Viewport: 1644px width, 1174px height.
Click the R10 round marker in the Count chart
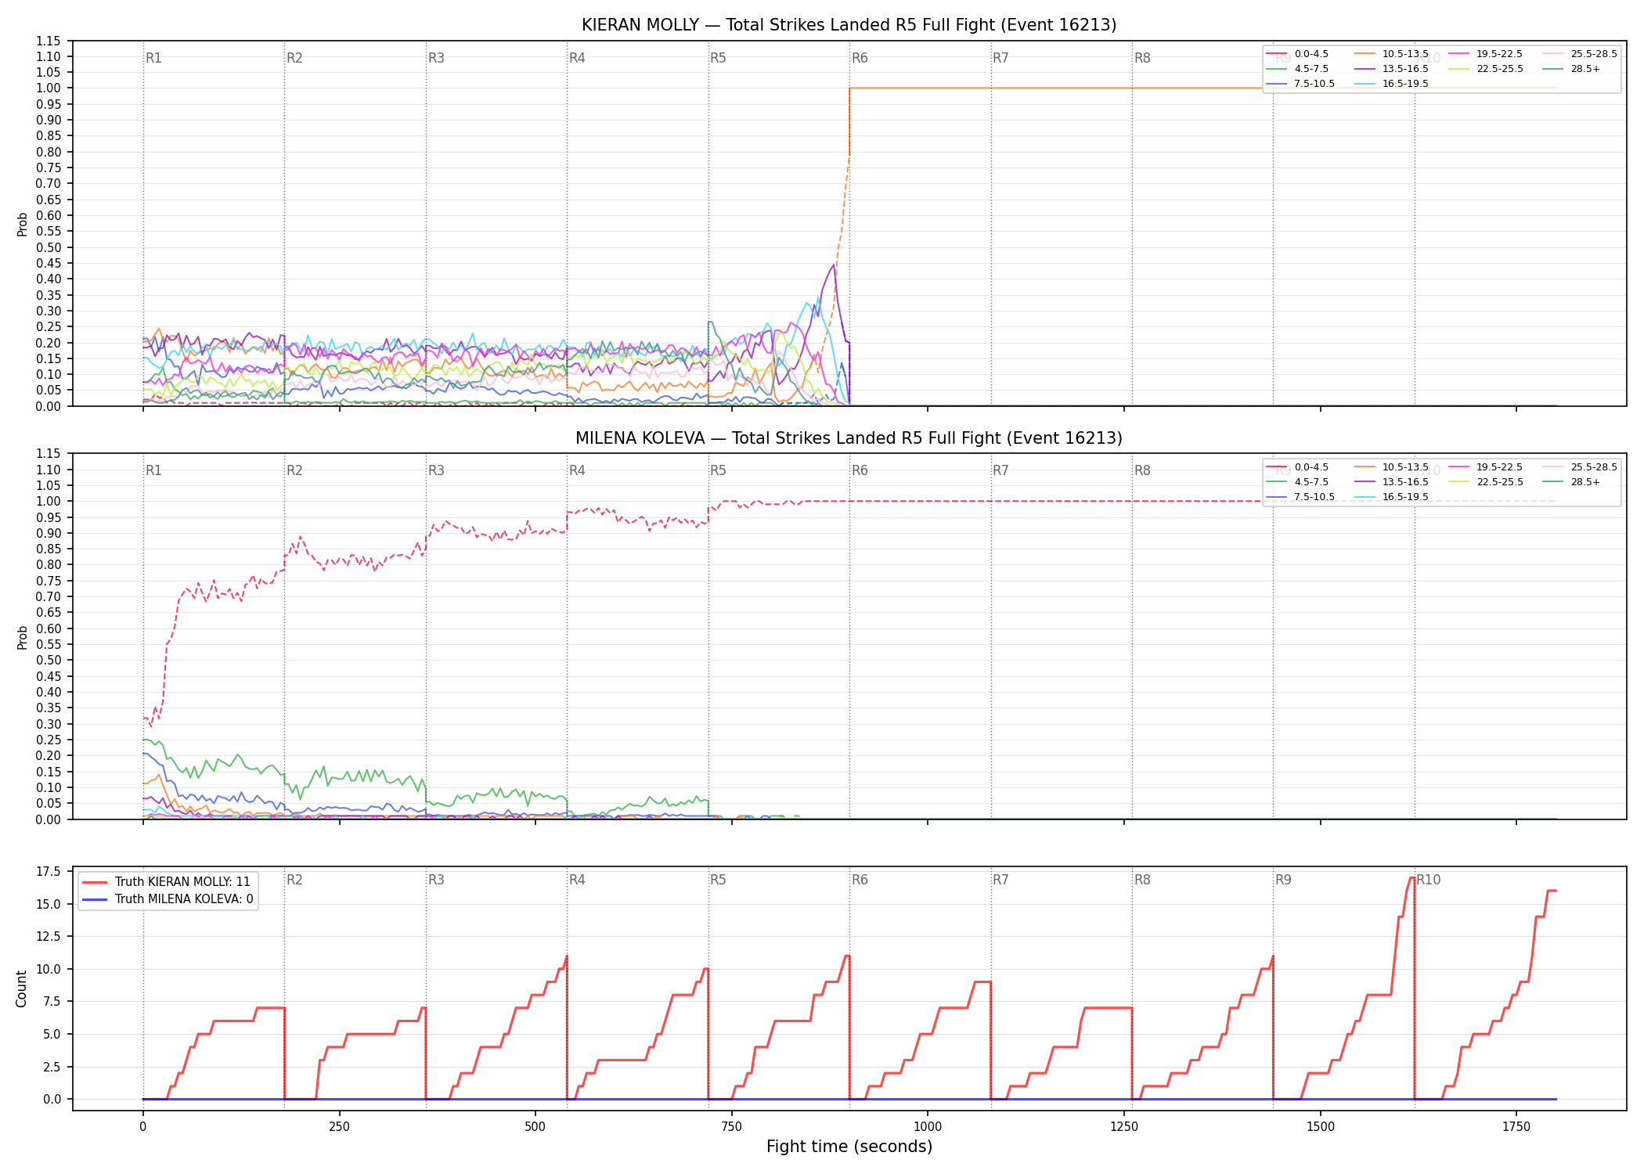(x=1428, y=880)
